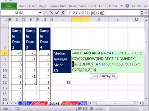Click the 100% zoom level button
The width and height of the screenshot is (149, 111).
99,109
